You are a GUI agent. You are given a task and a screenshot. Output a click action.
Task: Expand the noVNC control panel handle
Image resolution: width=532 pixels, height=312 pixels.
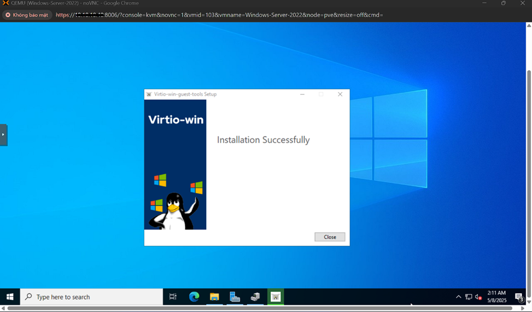(3, 135)
